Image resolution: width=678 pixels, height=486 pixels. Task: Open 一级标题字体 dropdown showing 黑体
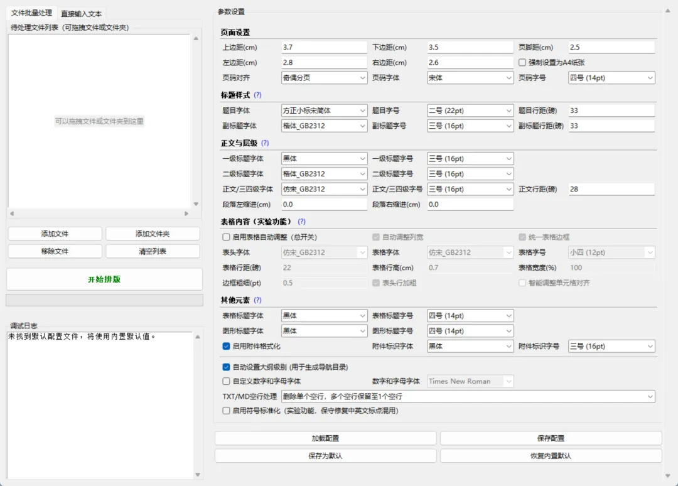(x=325, y=159)
